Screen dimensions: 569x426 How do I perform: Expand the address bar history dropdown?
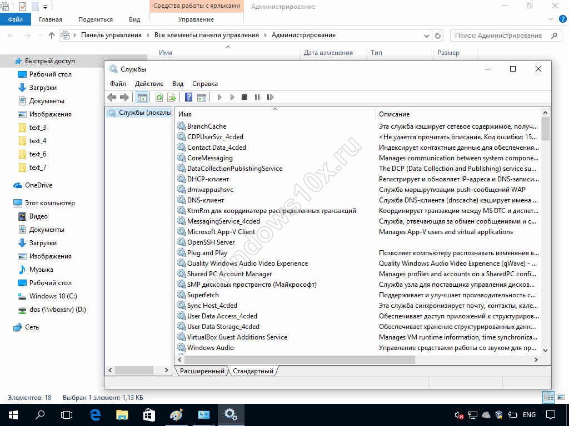[x=426, y=35]
